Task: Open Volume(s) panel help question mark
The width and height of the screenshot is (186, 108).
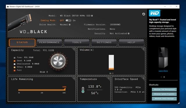Action: click(x=143, y=49)
